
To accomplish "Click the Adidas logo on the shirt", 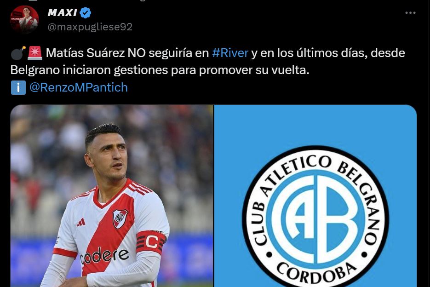I will point(81,222).
